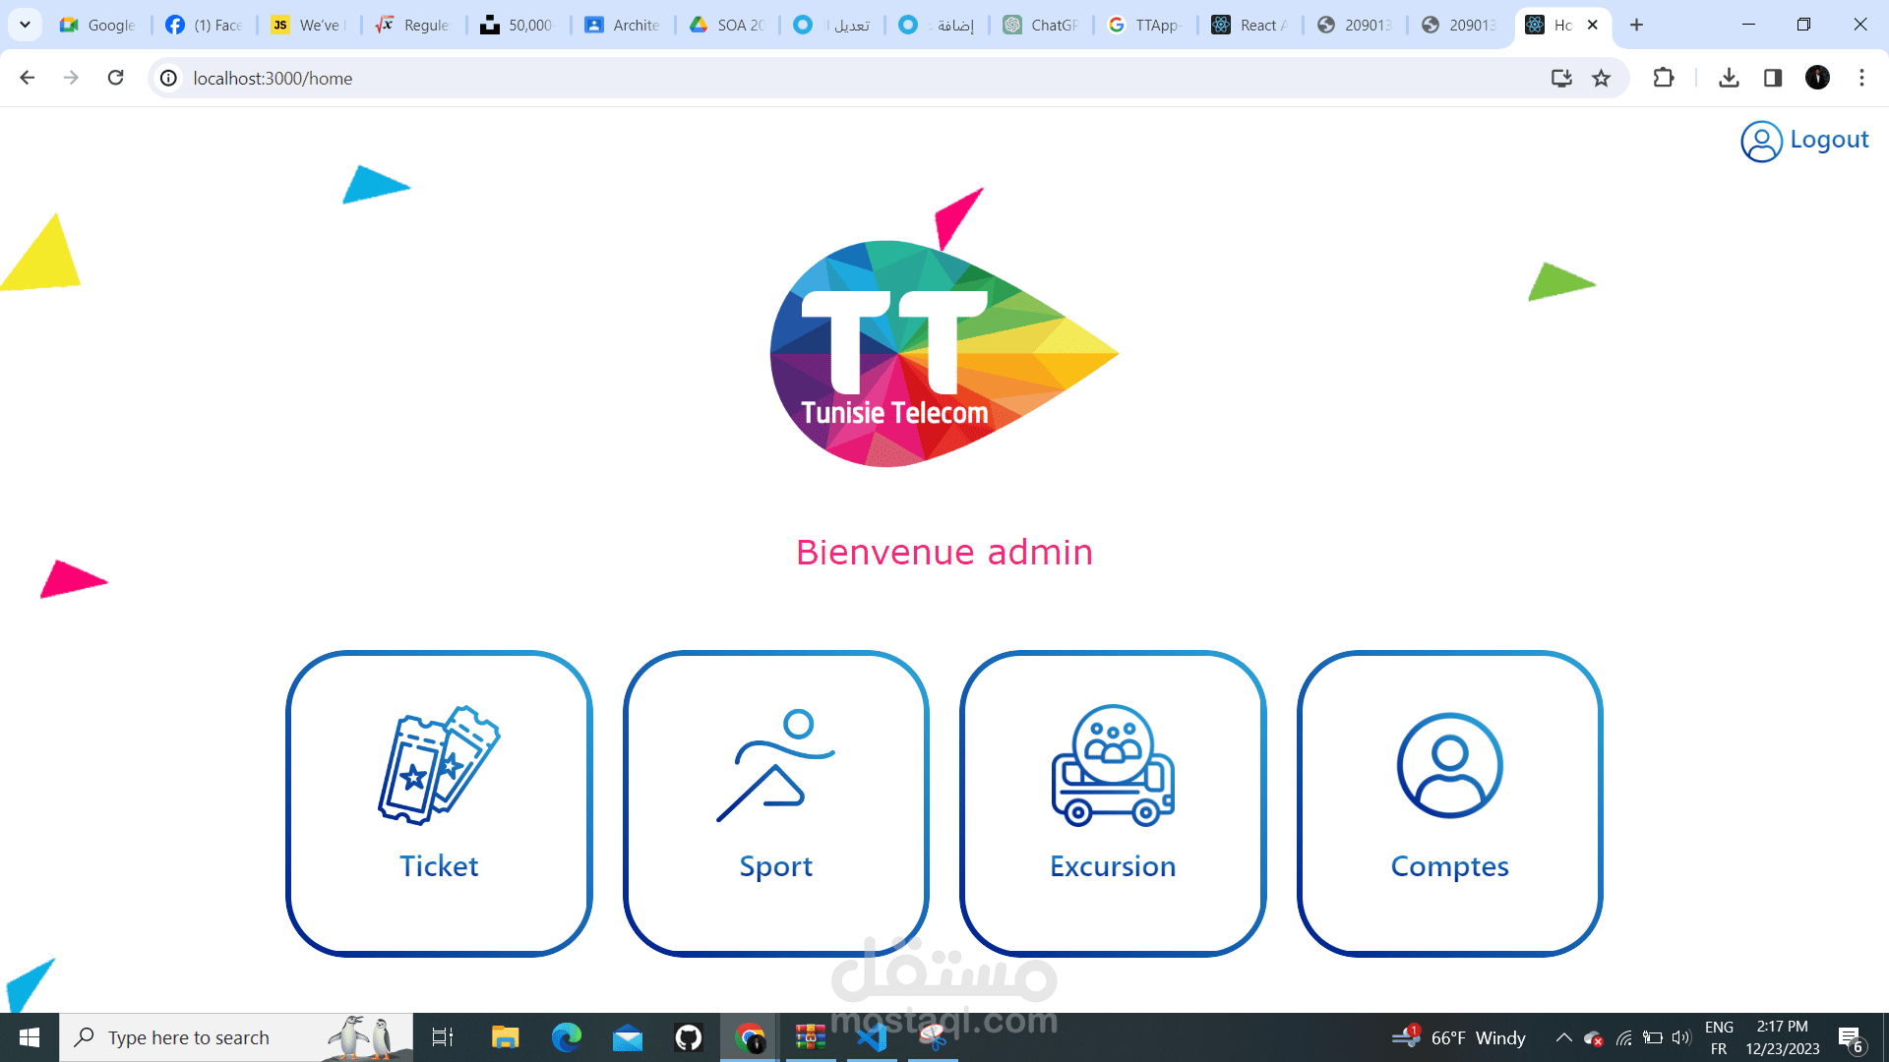Switch to the Regule tab
Screen dimensions: 1889x1062
(x=413, y=25)
